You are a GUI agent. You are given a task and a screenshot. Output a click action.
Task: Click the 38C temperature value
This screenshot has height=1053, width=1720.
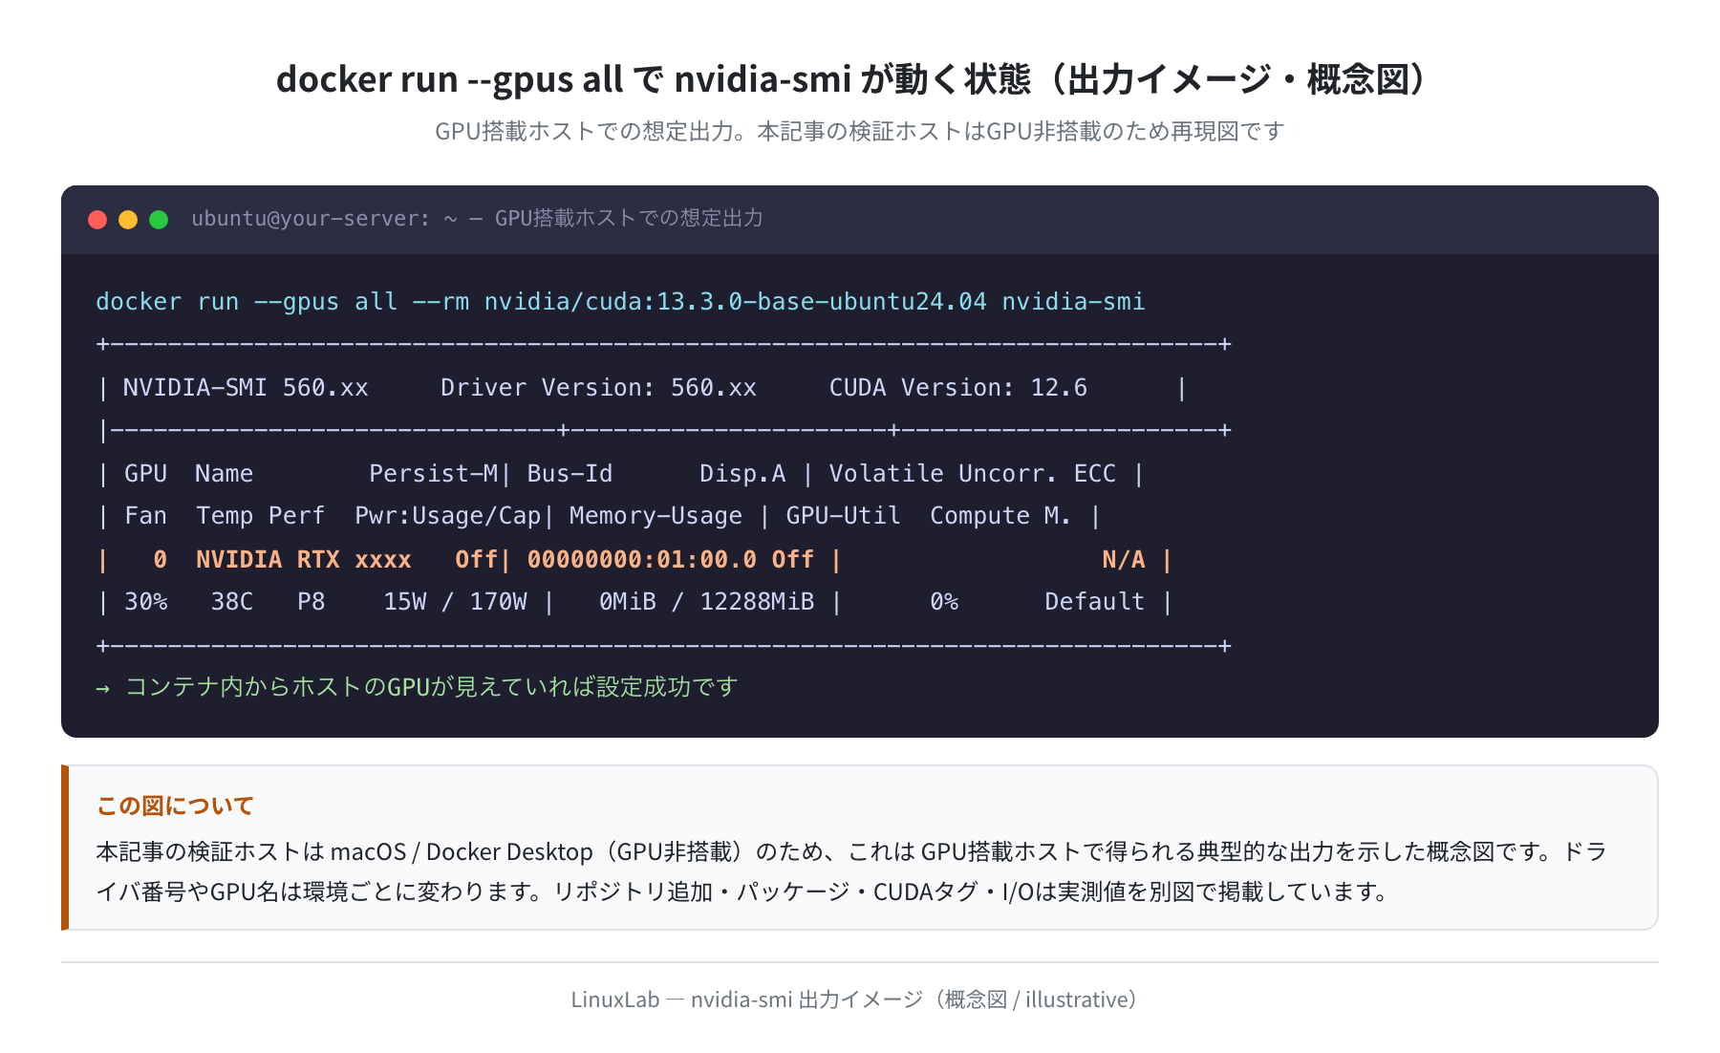pos(232,602)
